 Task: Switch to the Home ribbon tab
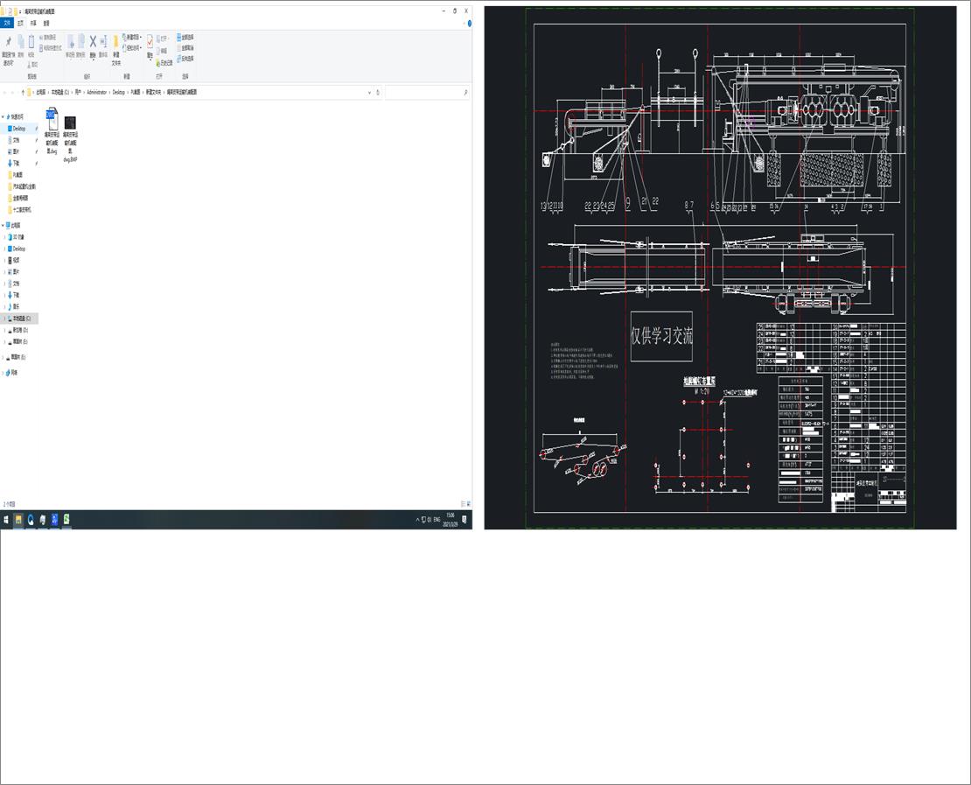20,23
